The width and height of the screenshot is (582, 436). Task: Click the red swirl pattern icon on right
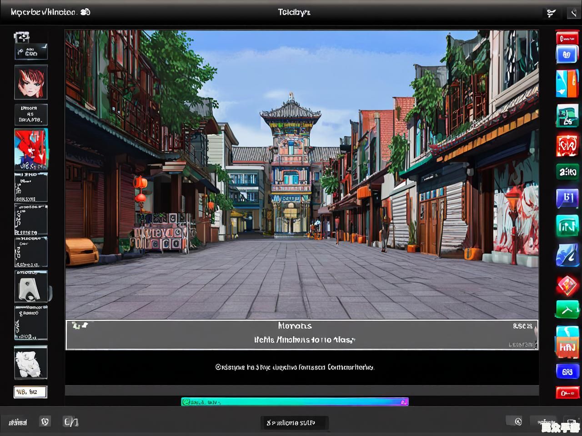click(567, 146)
